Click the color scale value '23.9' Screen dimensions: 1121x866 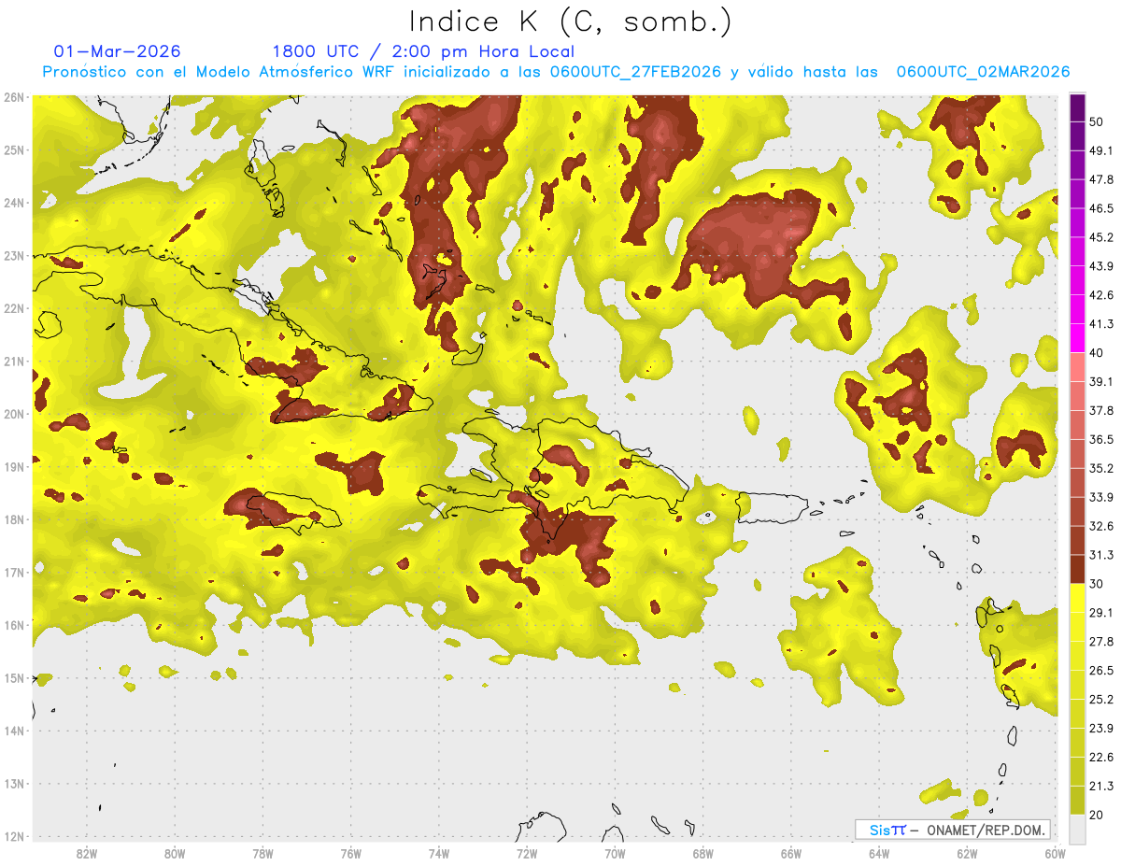point(1100,729)
